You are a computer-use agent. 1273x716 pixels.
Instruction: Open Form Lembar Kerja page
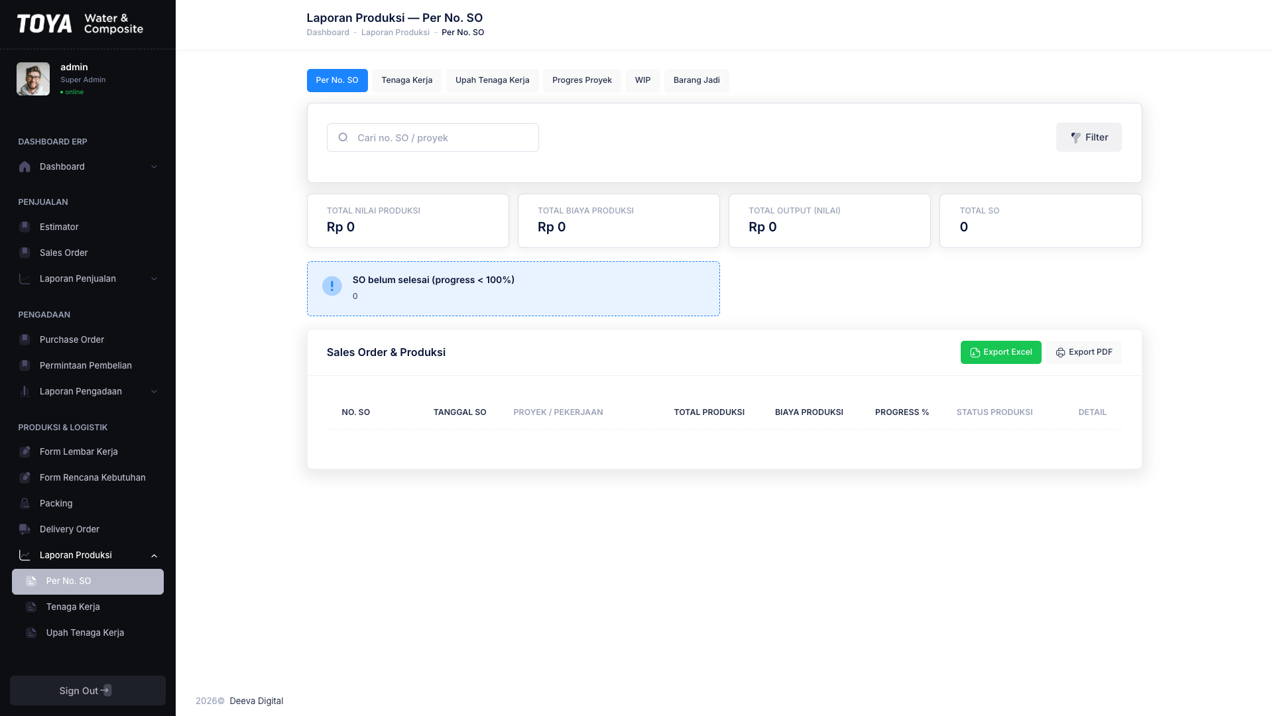point(88,451)
